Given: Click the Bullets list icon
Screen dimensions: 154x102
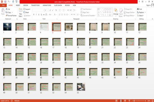Looking at the screenshot, I should (60, 10).
